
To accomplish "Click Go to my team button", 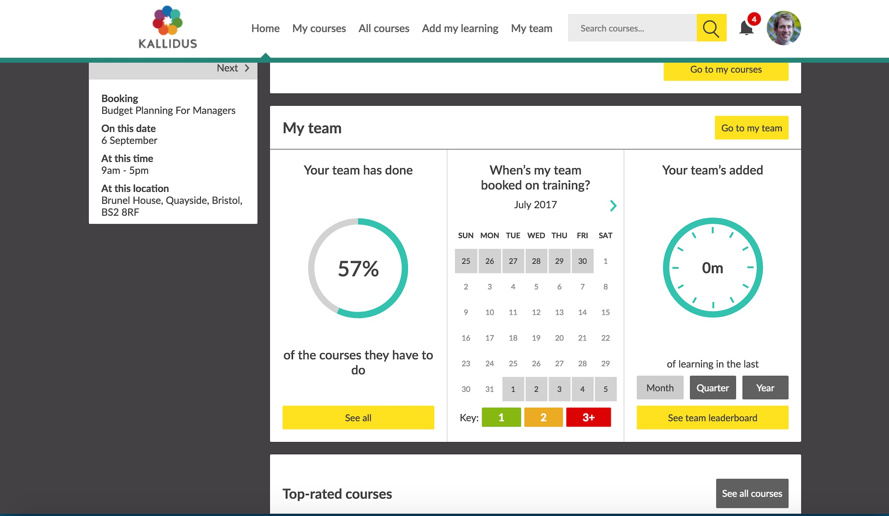I will click(x=751, y=128).
